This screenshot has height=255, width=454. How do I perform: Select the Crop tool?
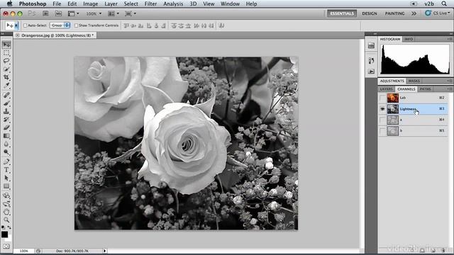(x=6, y=77)
